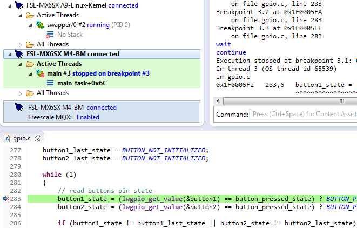Click the scrollbar left arrow in command view
Viewport: 357px width, 228px height.
[x=218, y=102]
